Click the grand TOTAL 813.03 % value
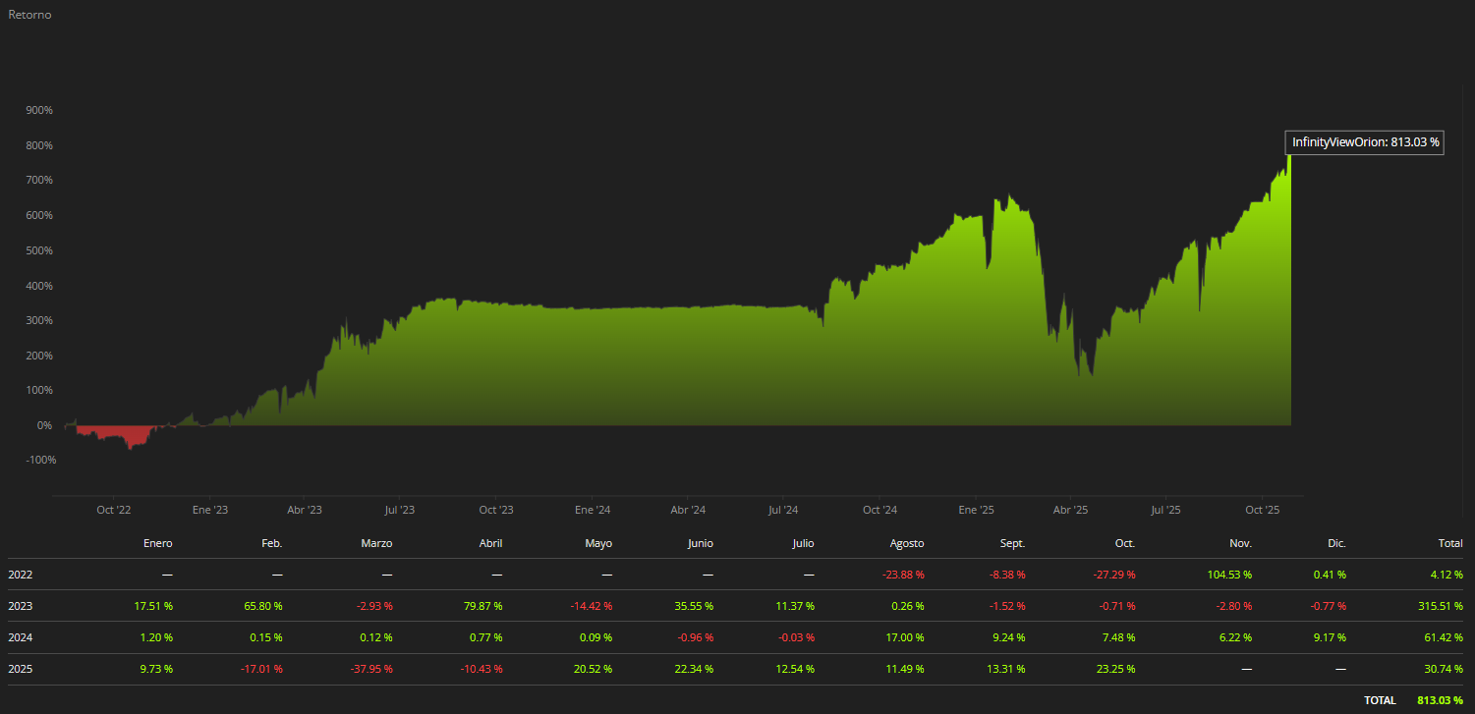The image size is (1475, 714). [1440, 700]
